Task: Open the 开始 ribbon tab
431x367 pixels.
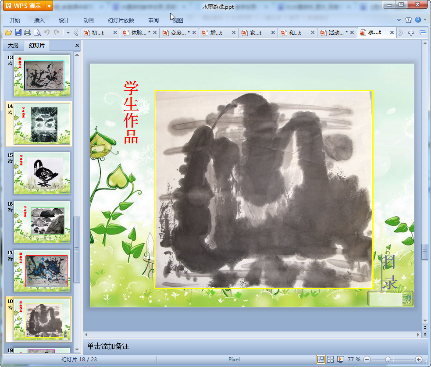Action: [14, 20]
